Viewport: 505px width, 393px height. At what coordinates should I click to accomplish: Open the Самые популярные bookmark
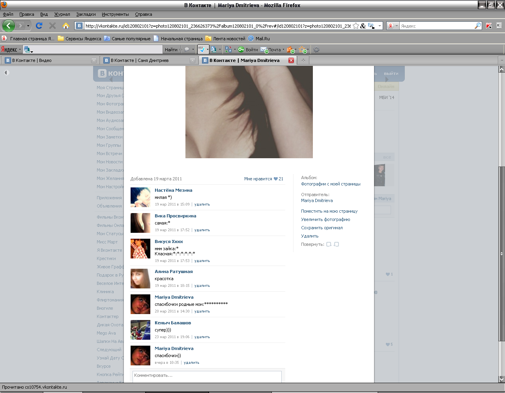click(127, 39)
